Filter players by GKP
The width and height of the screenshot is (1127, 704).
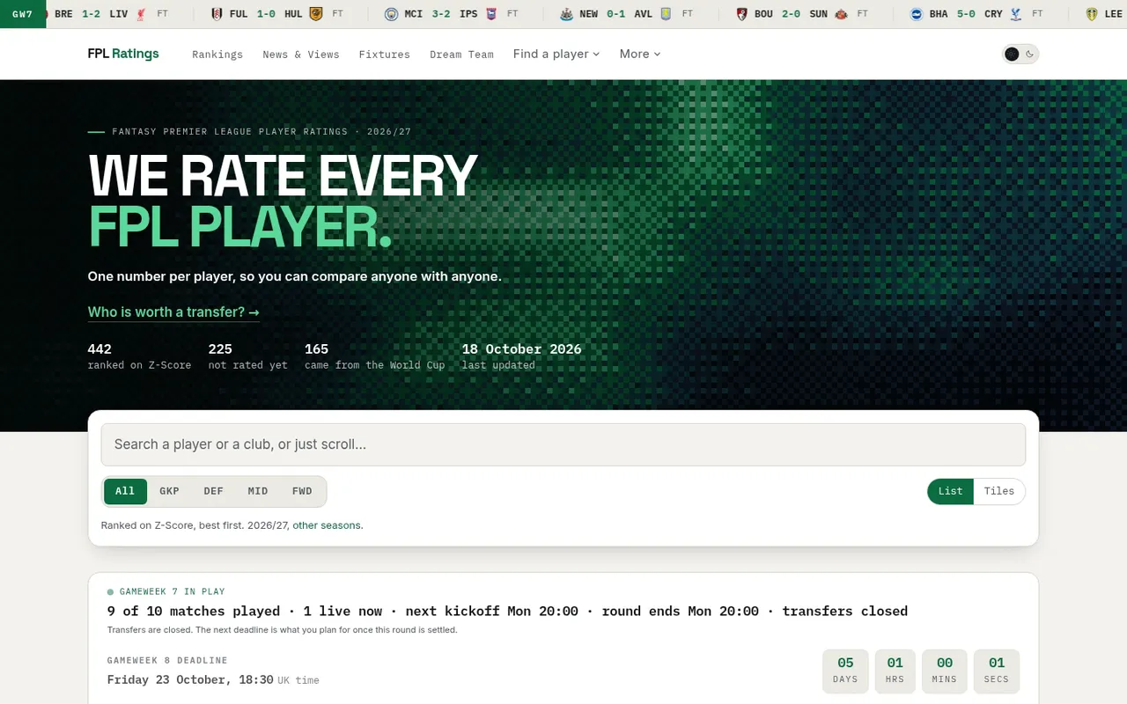(x=169, y=491)
